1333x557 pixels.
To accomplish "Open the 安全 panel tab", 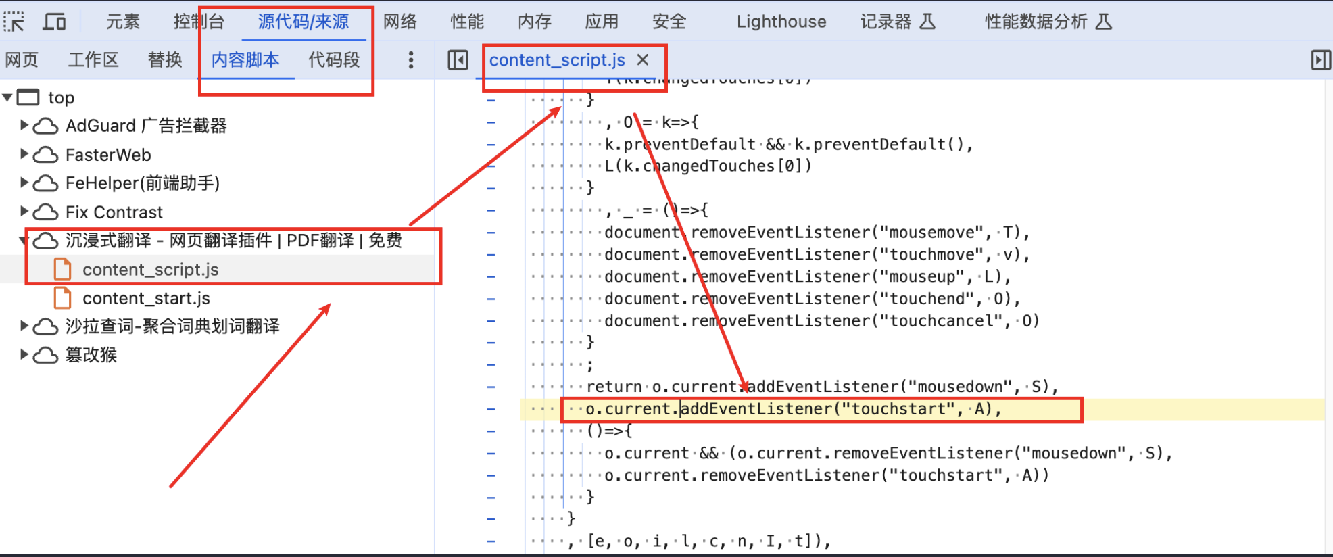I will pos(669,22).
